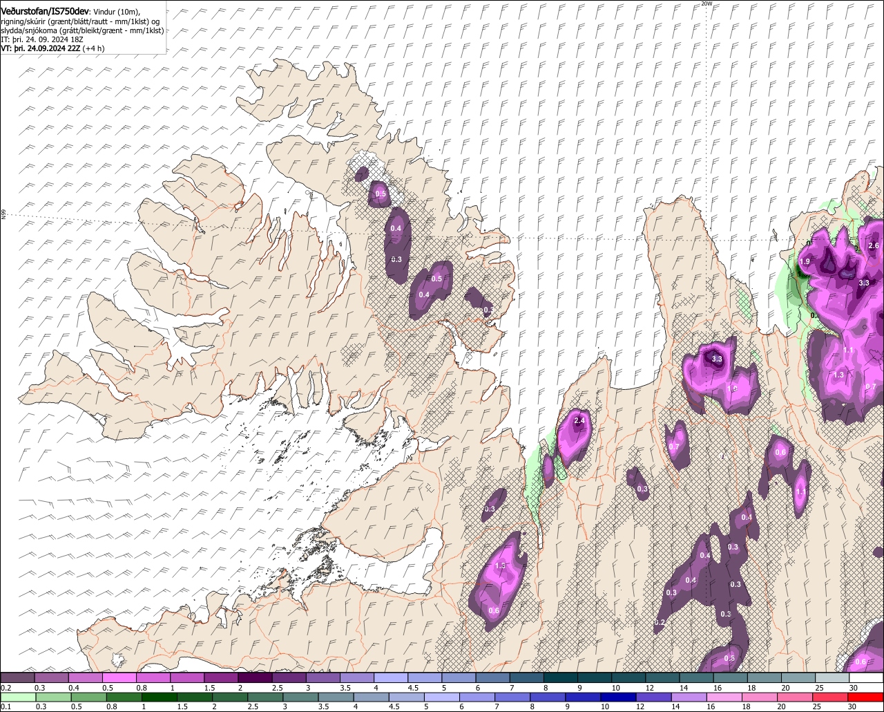Viewport: 884px width, 712px height.
Task: Click the violet 14–16 rain scale swatch
Action: (689, 697)
